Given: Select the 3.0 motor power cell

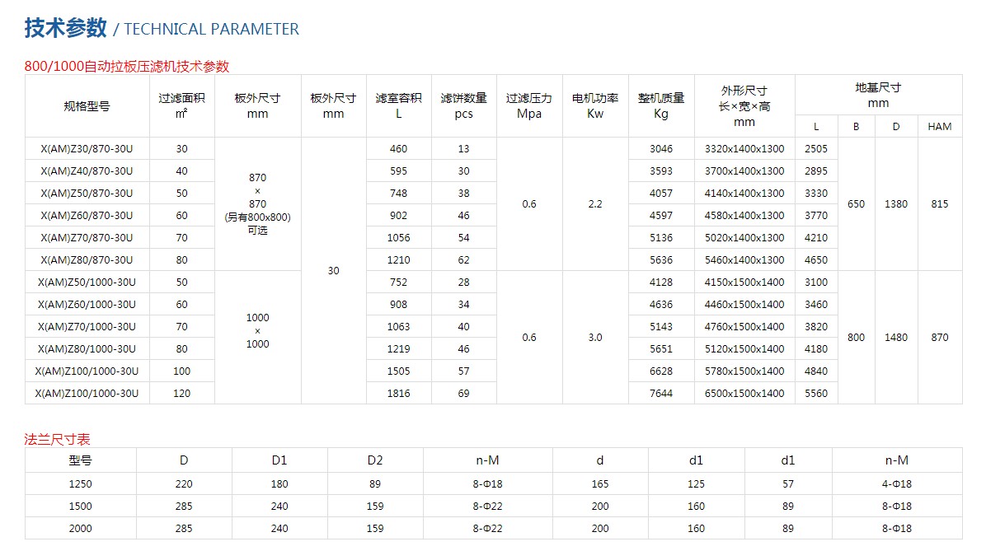Looking at the screenshot, I should (595, 338).
